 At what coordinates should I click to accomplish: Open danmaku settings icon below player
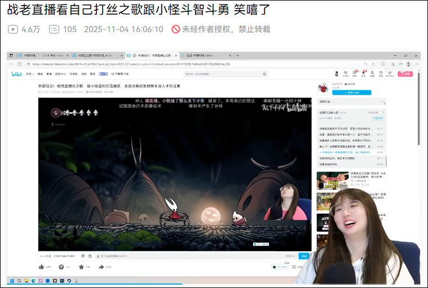(x=90, y=256)
